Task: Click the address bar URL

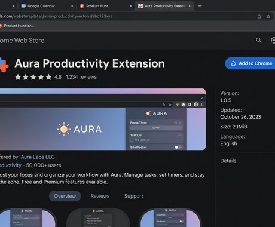Action: coord(56,16)
